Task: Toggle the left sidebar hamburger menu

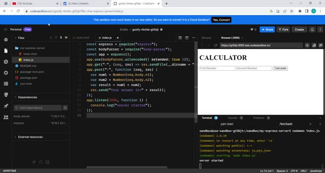Action: tap(6, 30)
